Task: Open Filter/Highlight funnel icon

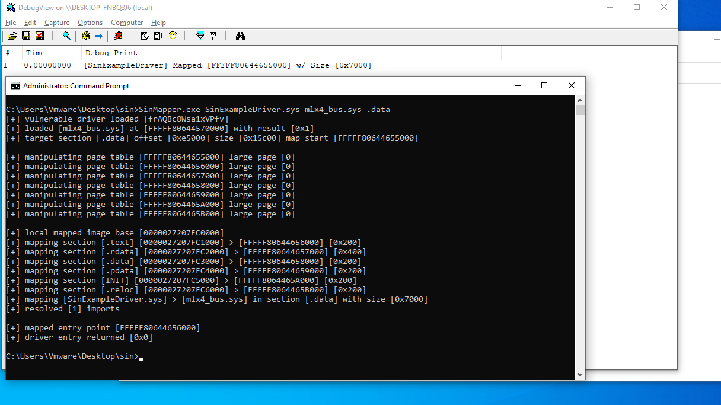Action: (200, 36)
